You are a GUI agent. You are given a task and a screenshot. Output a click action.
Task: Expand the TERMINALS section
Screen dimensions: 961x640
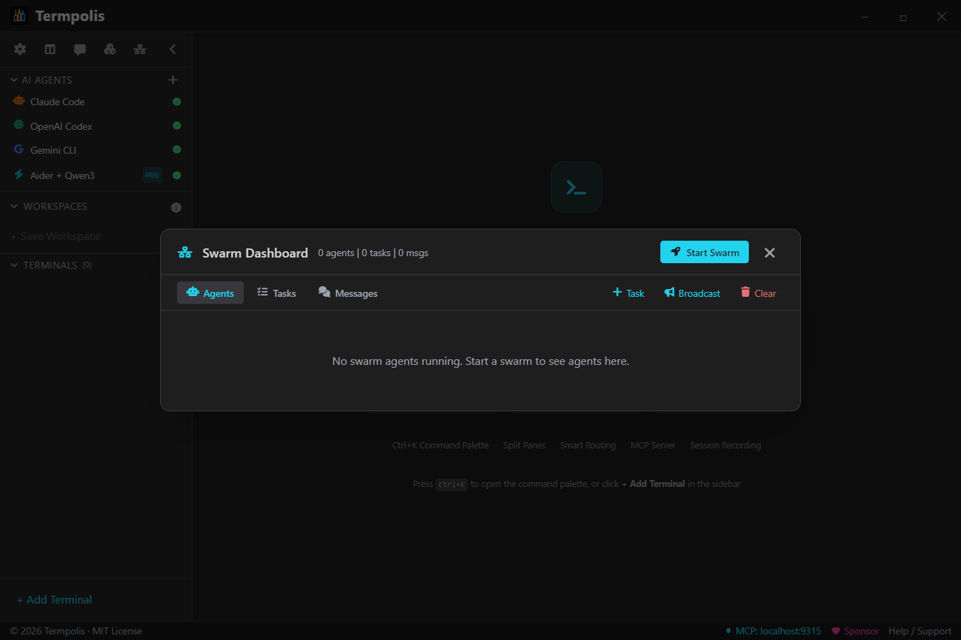tap(13, 265)
